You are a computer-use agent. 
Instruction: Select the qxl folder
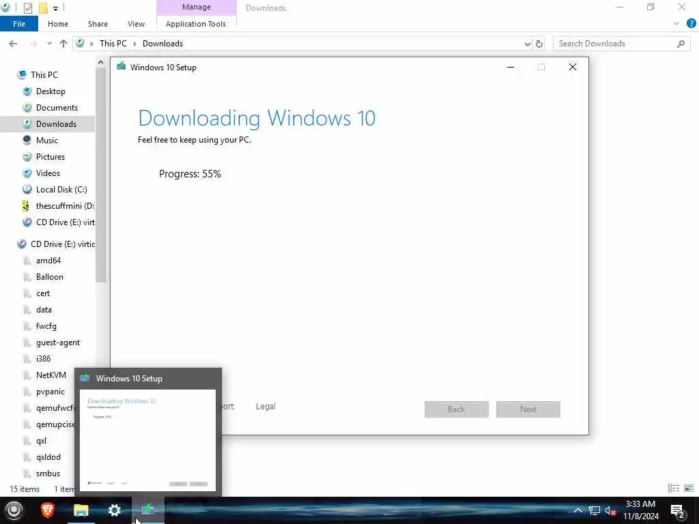(x=41, y=441)
